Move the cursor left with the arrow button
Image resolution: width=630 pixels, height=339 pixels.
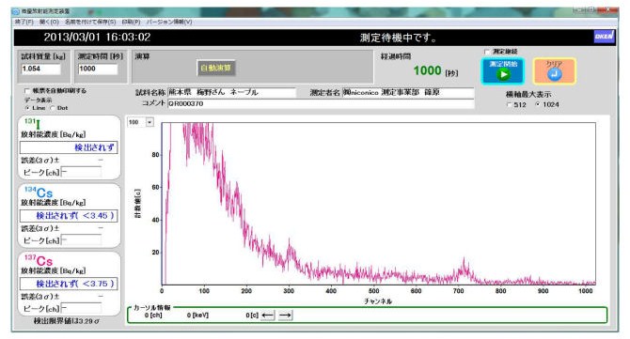pyautogui.click(x=268, y=316)
